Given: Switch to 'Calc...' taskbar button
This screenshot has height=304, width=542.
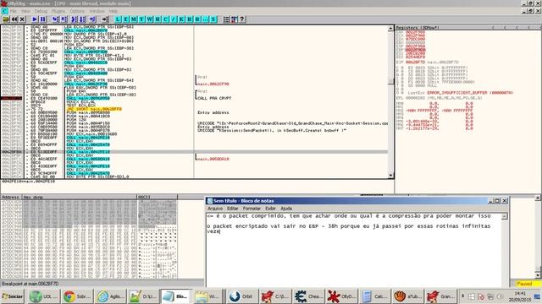Looking at the screenshot, I should (x=374, y=296).
